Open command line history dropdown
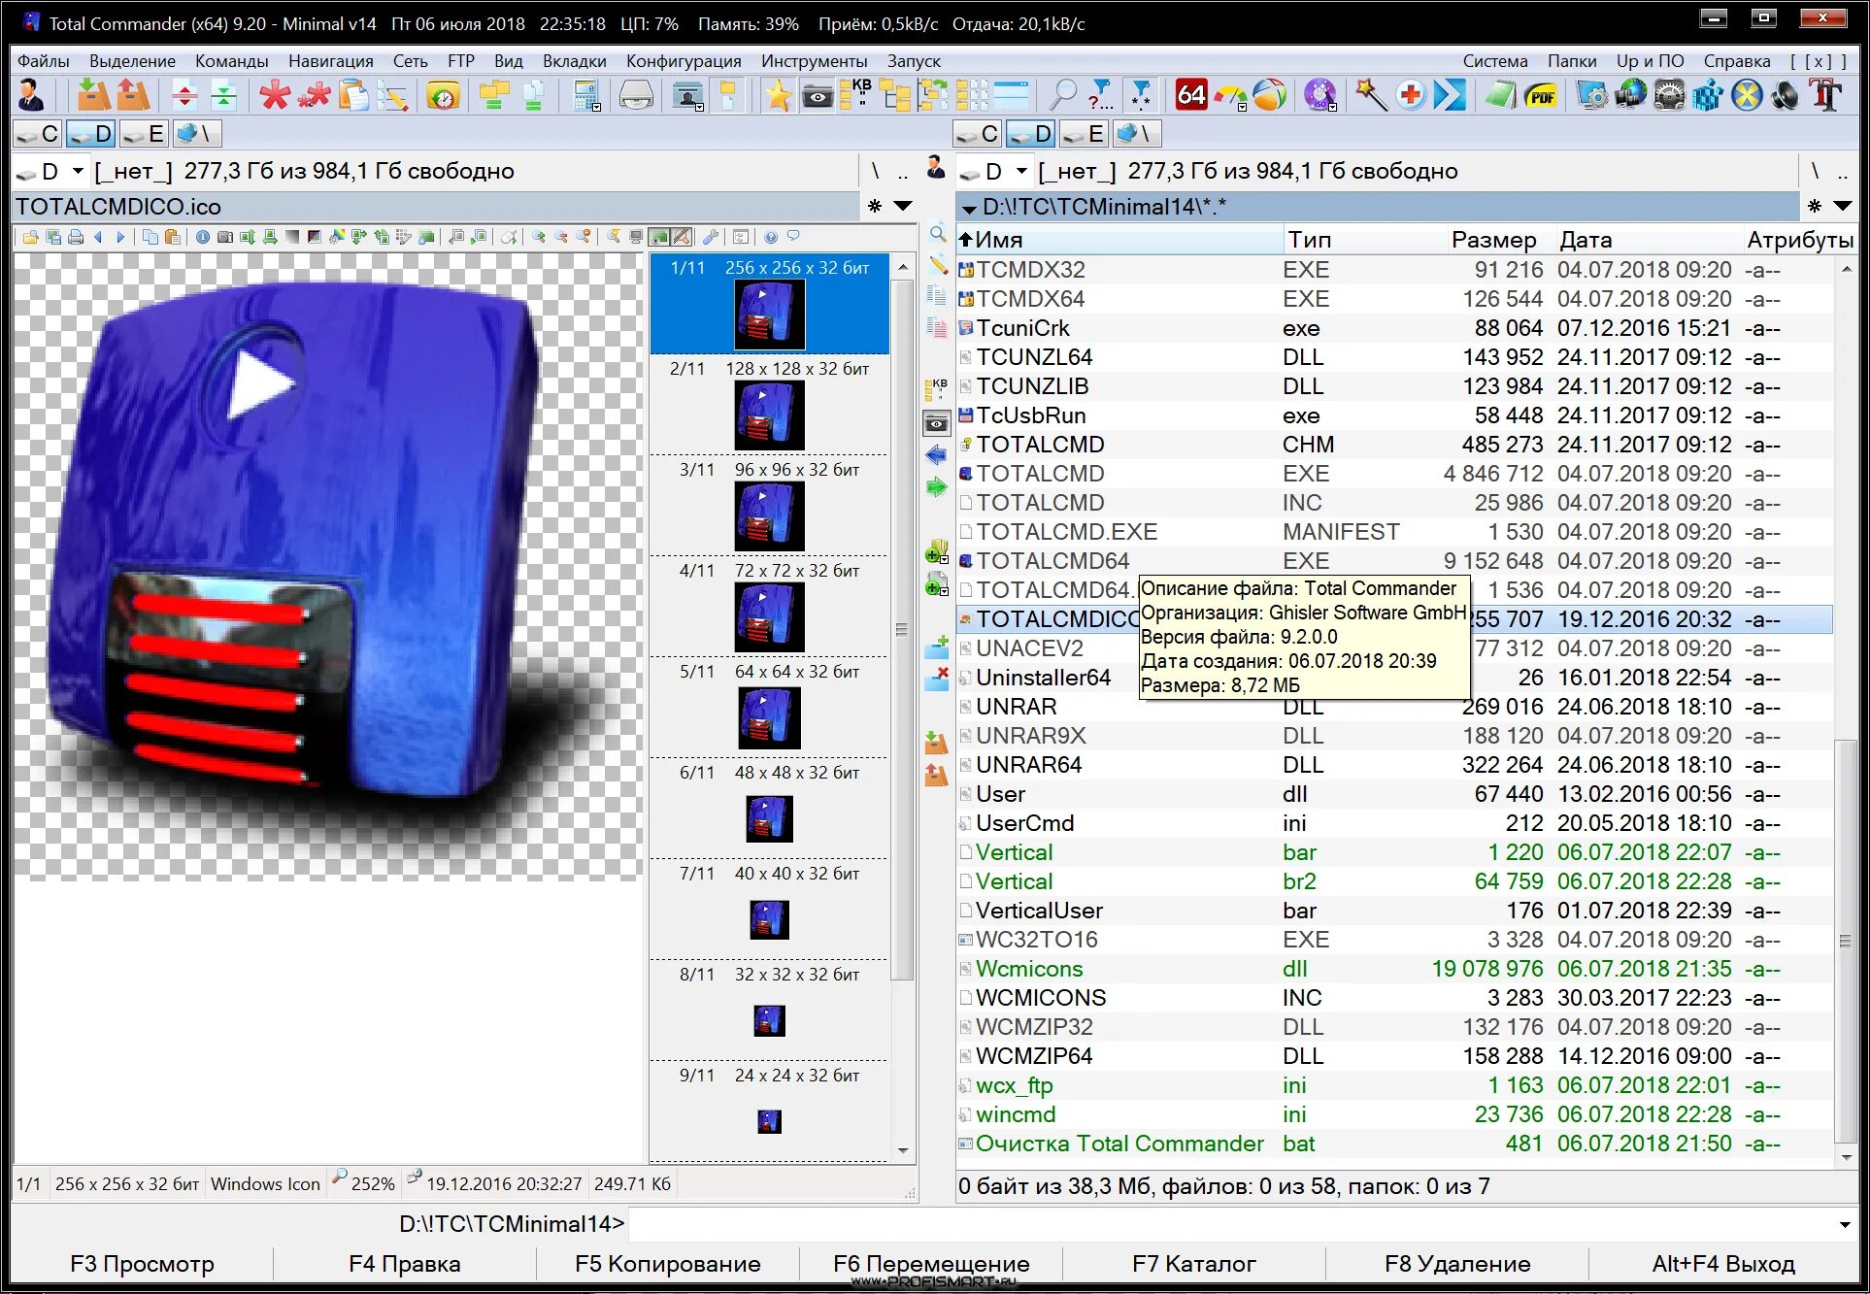 coord(1844,1225)
